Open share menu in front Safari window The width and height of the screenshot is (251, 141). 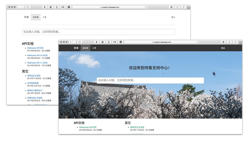229,42
